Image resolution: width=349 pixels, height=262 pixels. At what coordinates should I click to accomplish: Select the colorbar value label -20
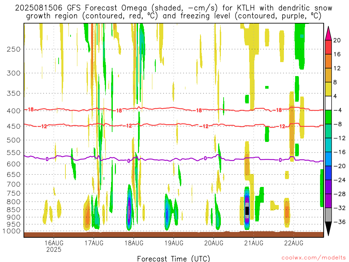point(340,166)
